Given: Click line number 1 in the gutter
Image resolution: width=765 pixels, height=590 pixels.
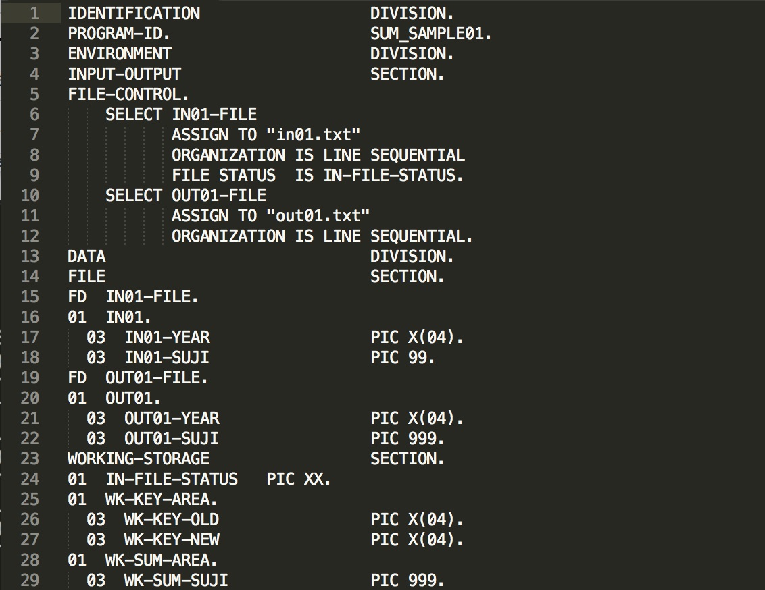Looking at the screenshot, I should coord(34,13).
